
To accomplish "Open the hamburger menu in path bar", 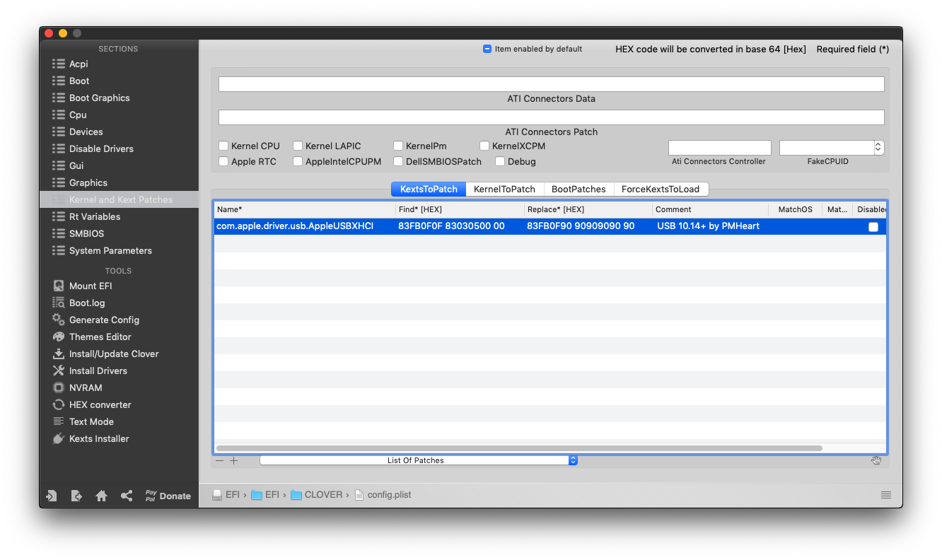I will coord(886,495).
